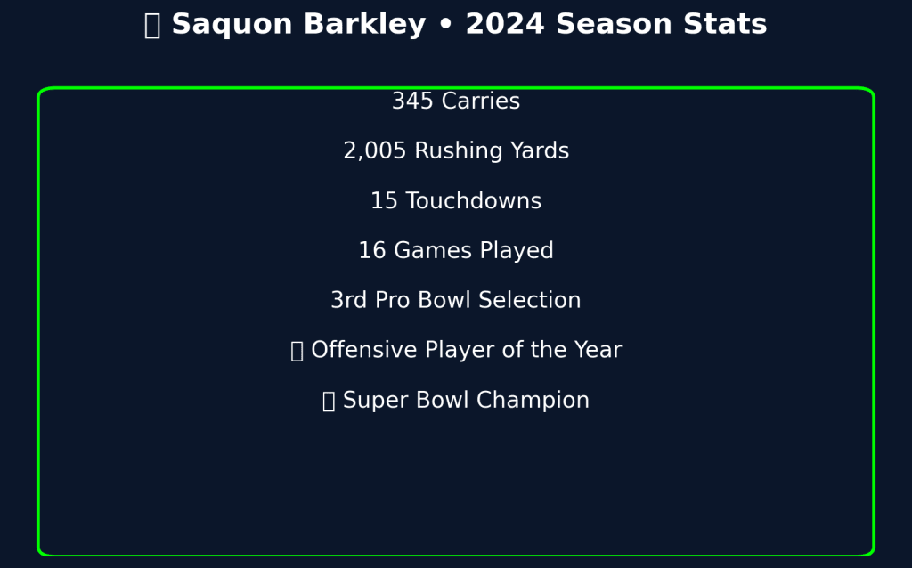Click the Offensive Player of the Year text
This screenshot has height=568, width=912.
[x=467, y=350]
